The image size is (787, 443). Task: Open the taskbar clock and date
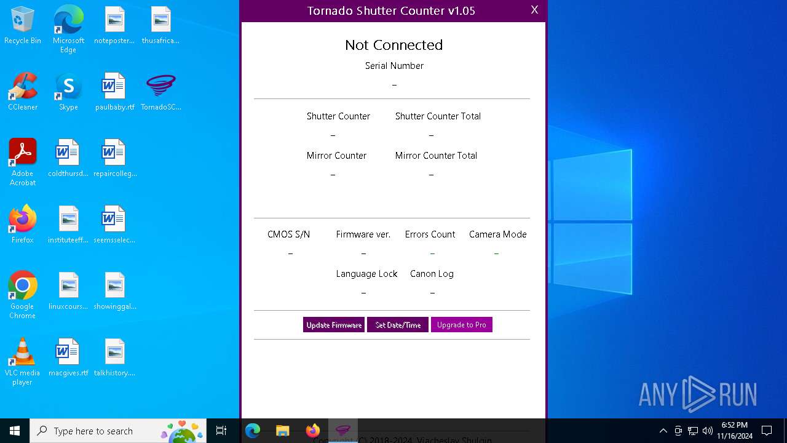click(x=735, y=431)
